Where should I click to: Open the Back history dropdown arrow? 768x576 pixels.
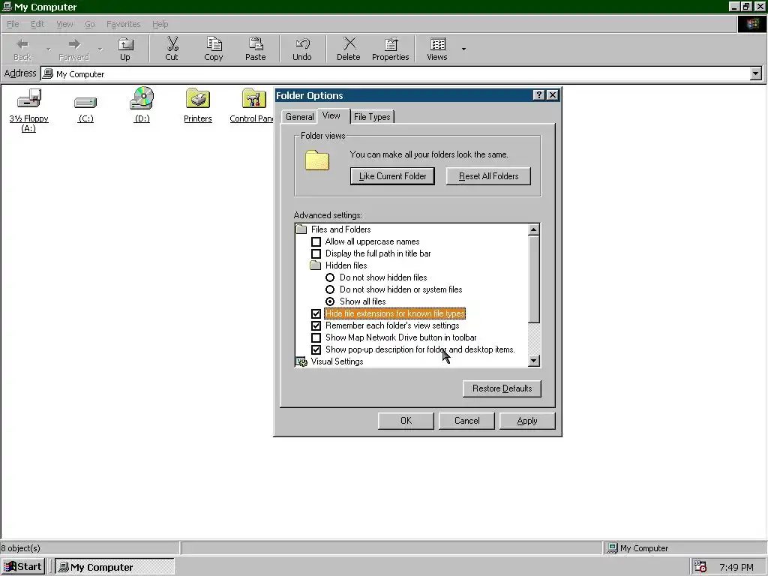49,49
